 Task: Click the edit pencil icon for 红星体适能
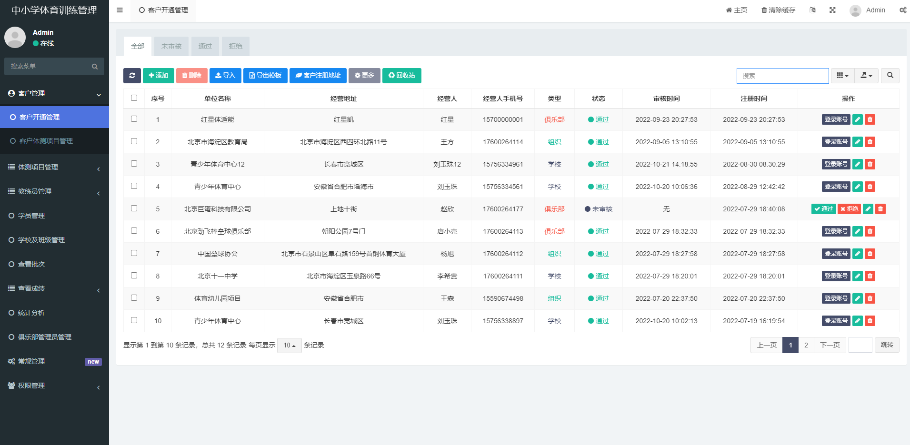[x=857, y=119]
